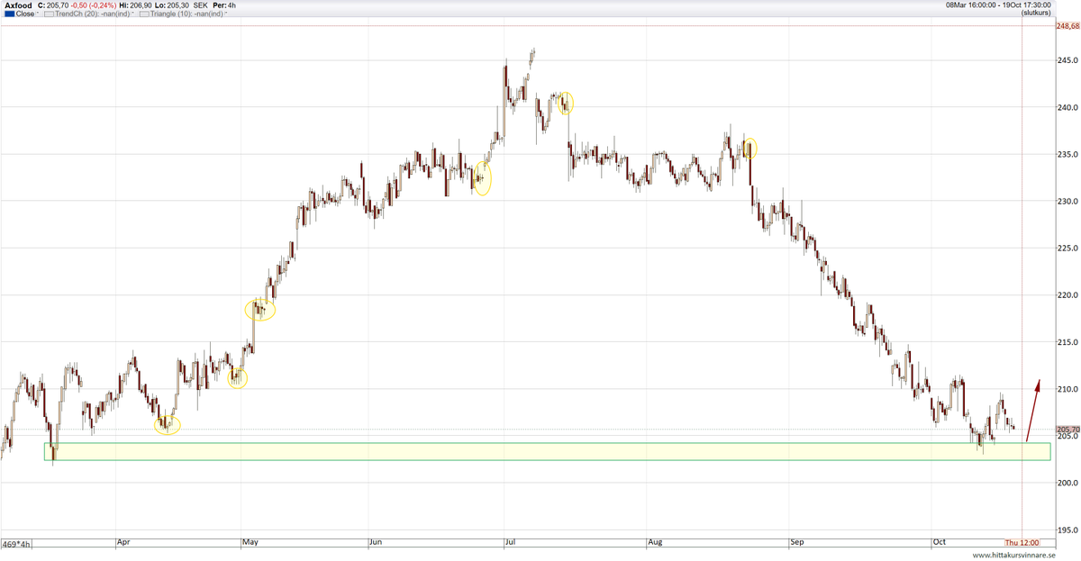Select the Axfood ticker name
The height and width of the screenshot is (561, 1081).
point(18,5)
